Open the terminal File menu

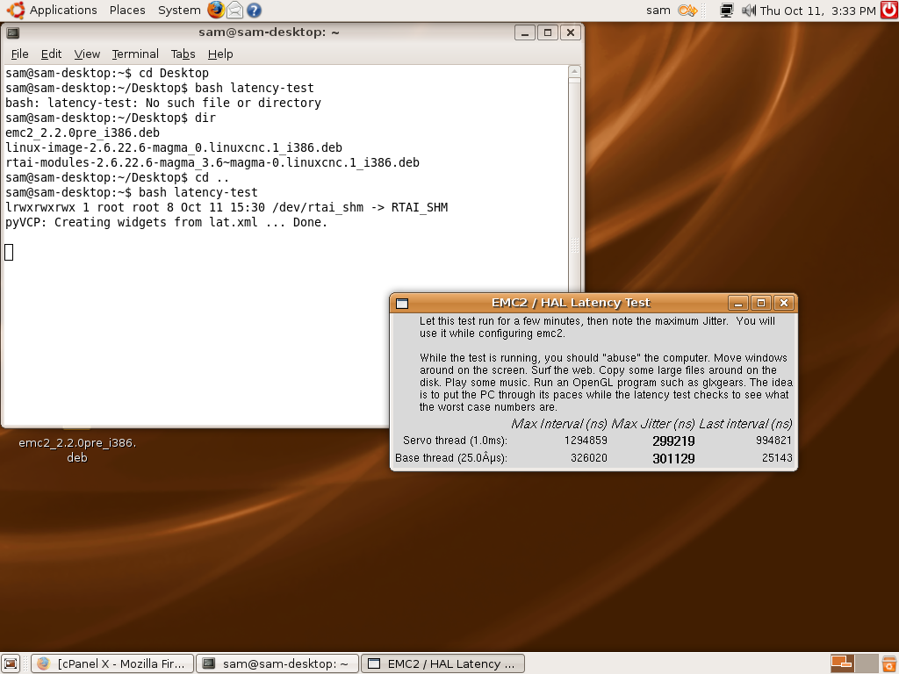(x=19, y=54)
